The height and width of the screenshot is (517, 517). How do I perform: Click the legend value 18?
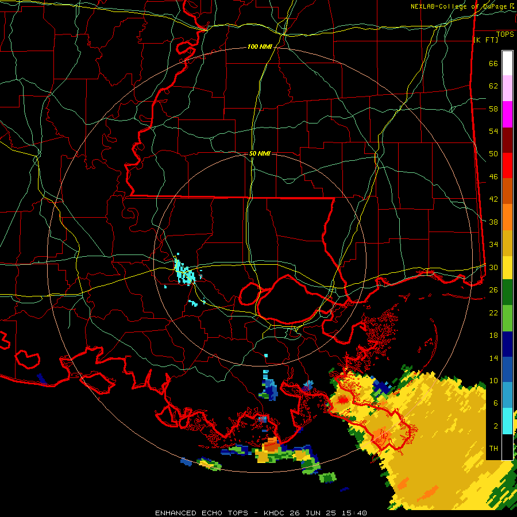[x=493, y=335]
